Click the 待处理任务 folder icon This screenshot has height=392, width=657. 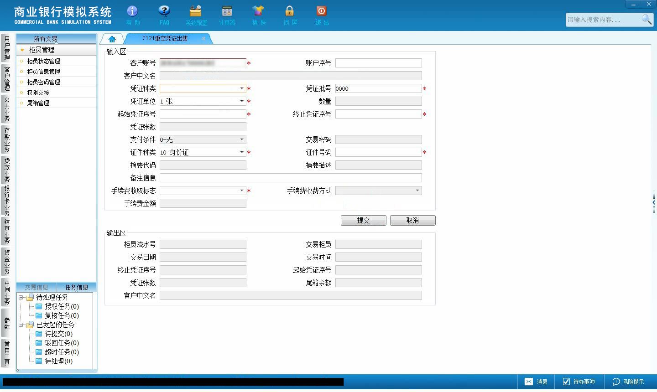pyautogui.click(x=30, y=297)
